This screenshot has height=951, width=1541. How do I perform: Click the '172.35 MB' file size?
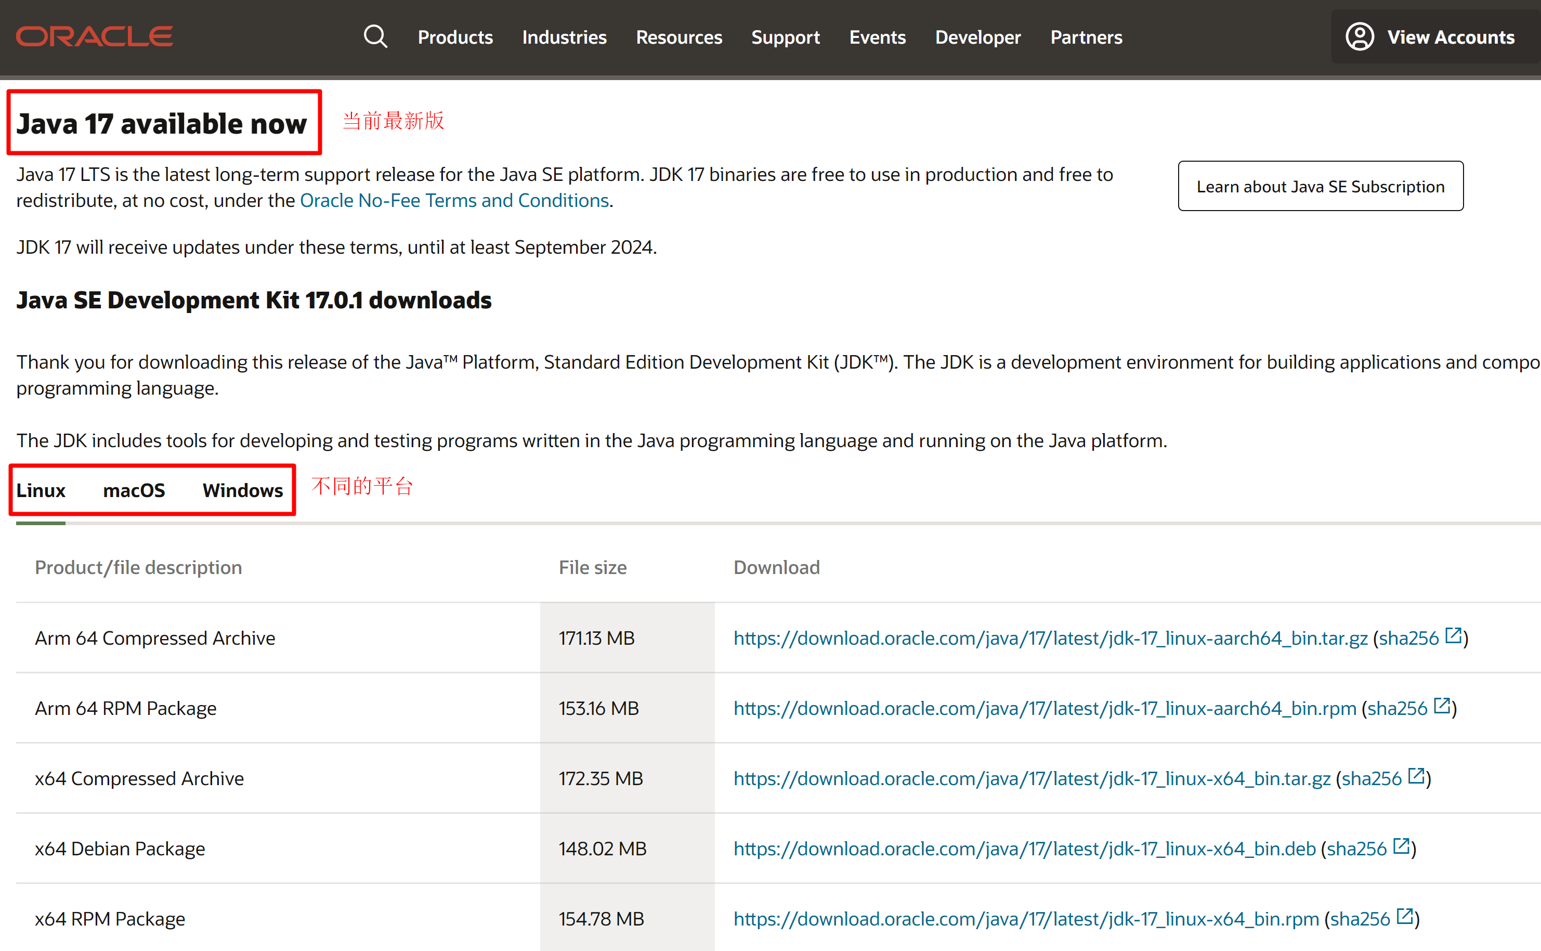[x=600, y=778]
